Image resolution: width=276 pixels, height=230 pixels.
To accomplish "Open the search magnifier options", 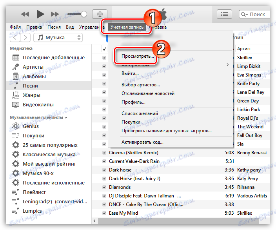I will click(x=244, y=14).
